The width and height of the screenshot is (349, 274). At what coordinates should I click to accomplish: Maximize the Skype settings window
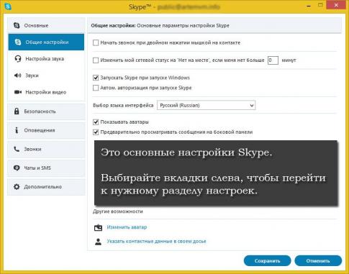click(x=320, y=5)
